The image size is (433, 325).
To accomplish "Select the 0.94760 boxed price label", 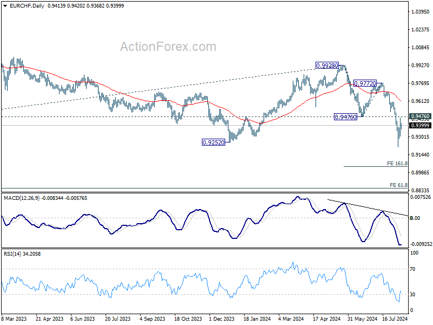I will click(345, 117).
